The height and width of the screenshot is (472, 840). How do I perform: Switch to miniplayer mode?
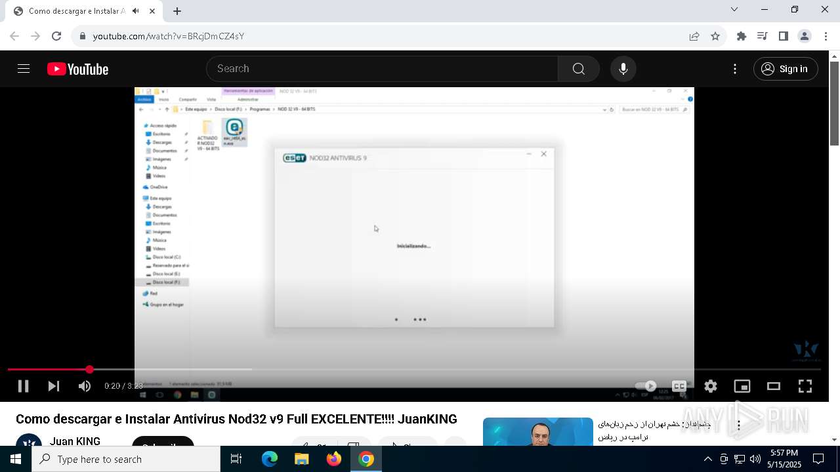click(742, 386)
